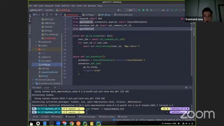The width and height of the screenshot is (224, 126).
Task: Switch to the bot_db.py editor tab
Action: (105, 15)
